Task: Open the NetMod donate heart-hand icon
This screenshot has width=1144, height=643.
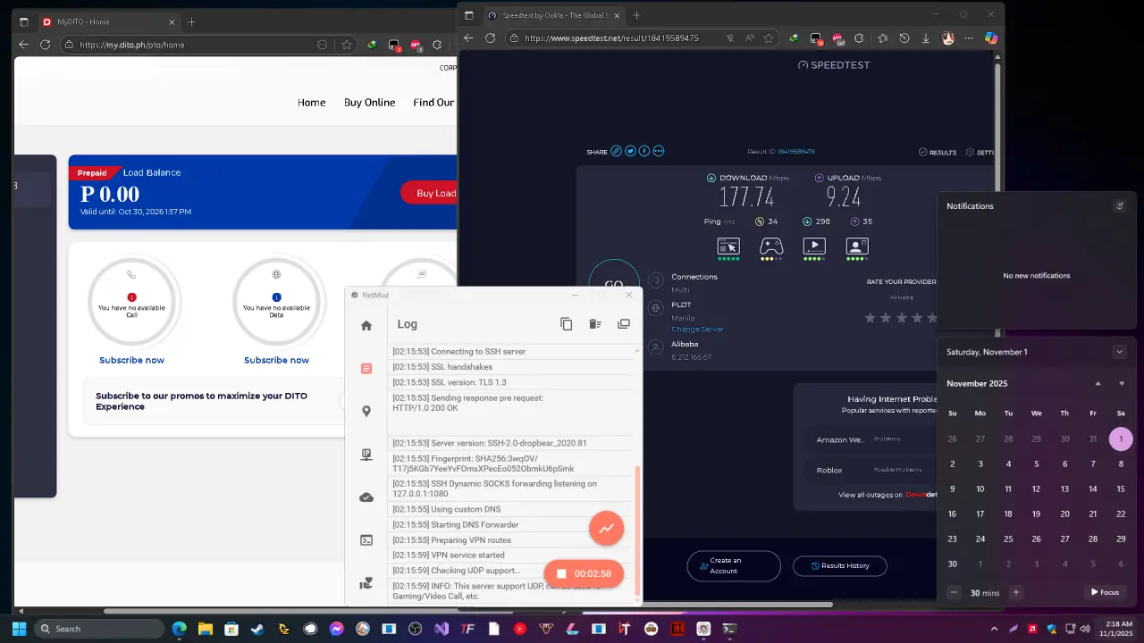Action: coord(366,583)
